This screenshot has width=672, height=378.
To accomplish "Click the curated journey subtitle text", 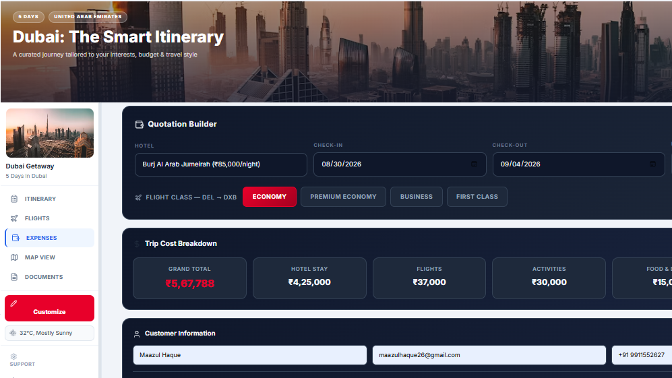I will pos(105,55).
